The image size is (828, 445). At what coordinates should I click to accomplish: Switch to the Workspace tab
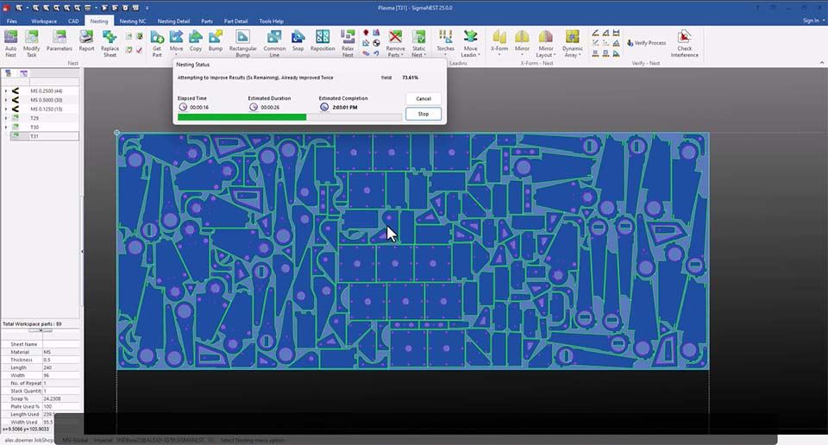click(44, 21)
